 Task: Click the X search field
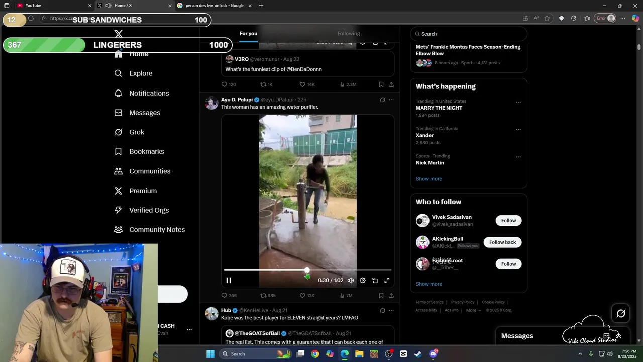[469, 34]
